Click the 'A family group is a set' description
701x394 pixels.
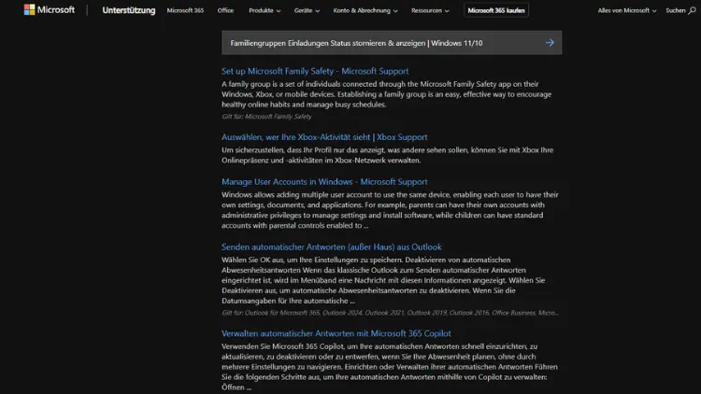point(387,94)
